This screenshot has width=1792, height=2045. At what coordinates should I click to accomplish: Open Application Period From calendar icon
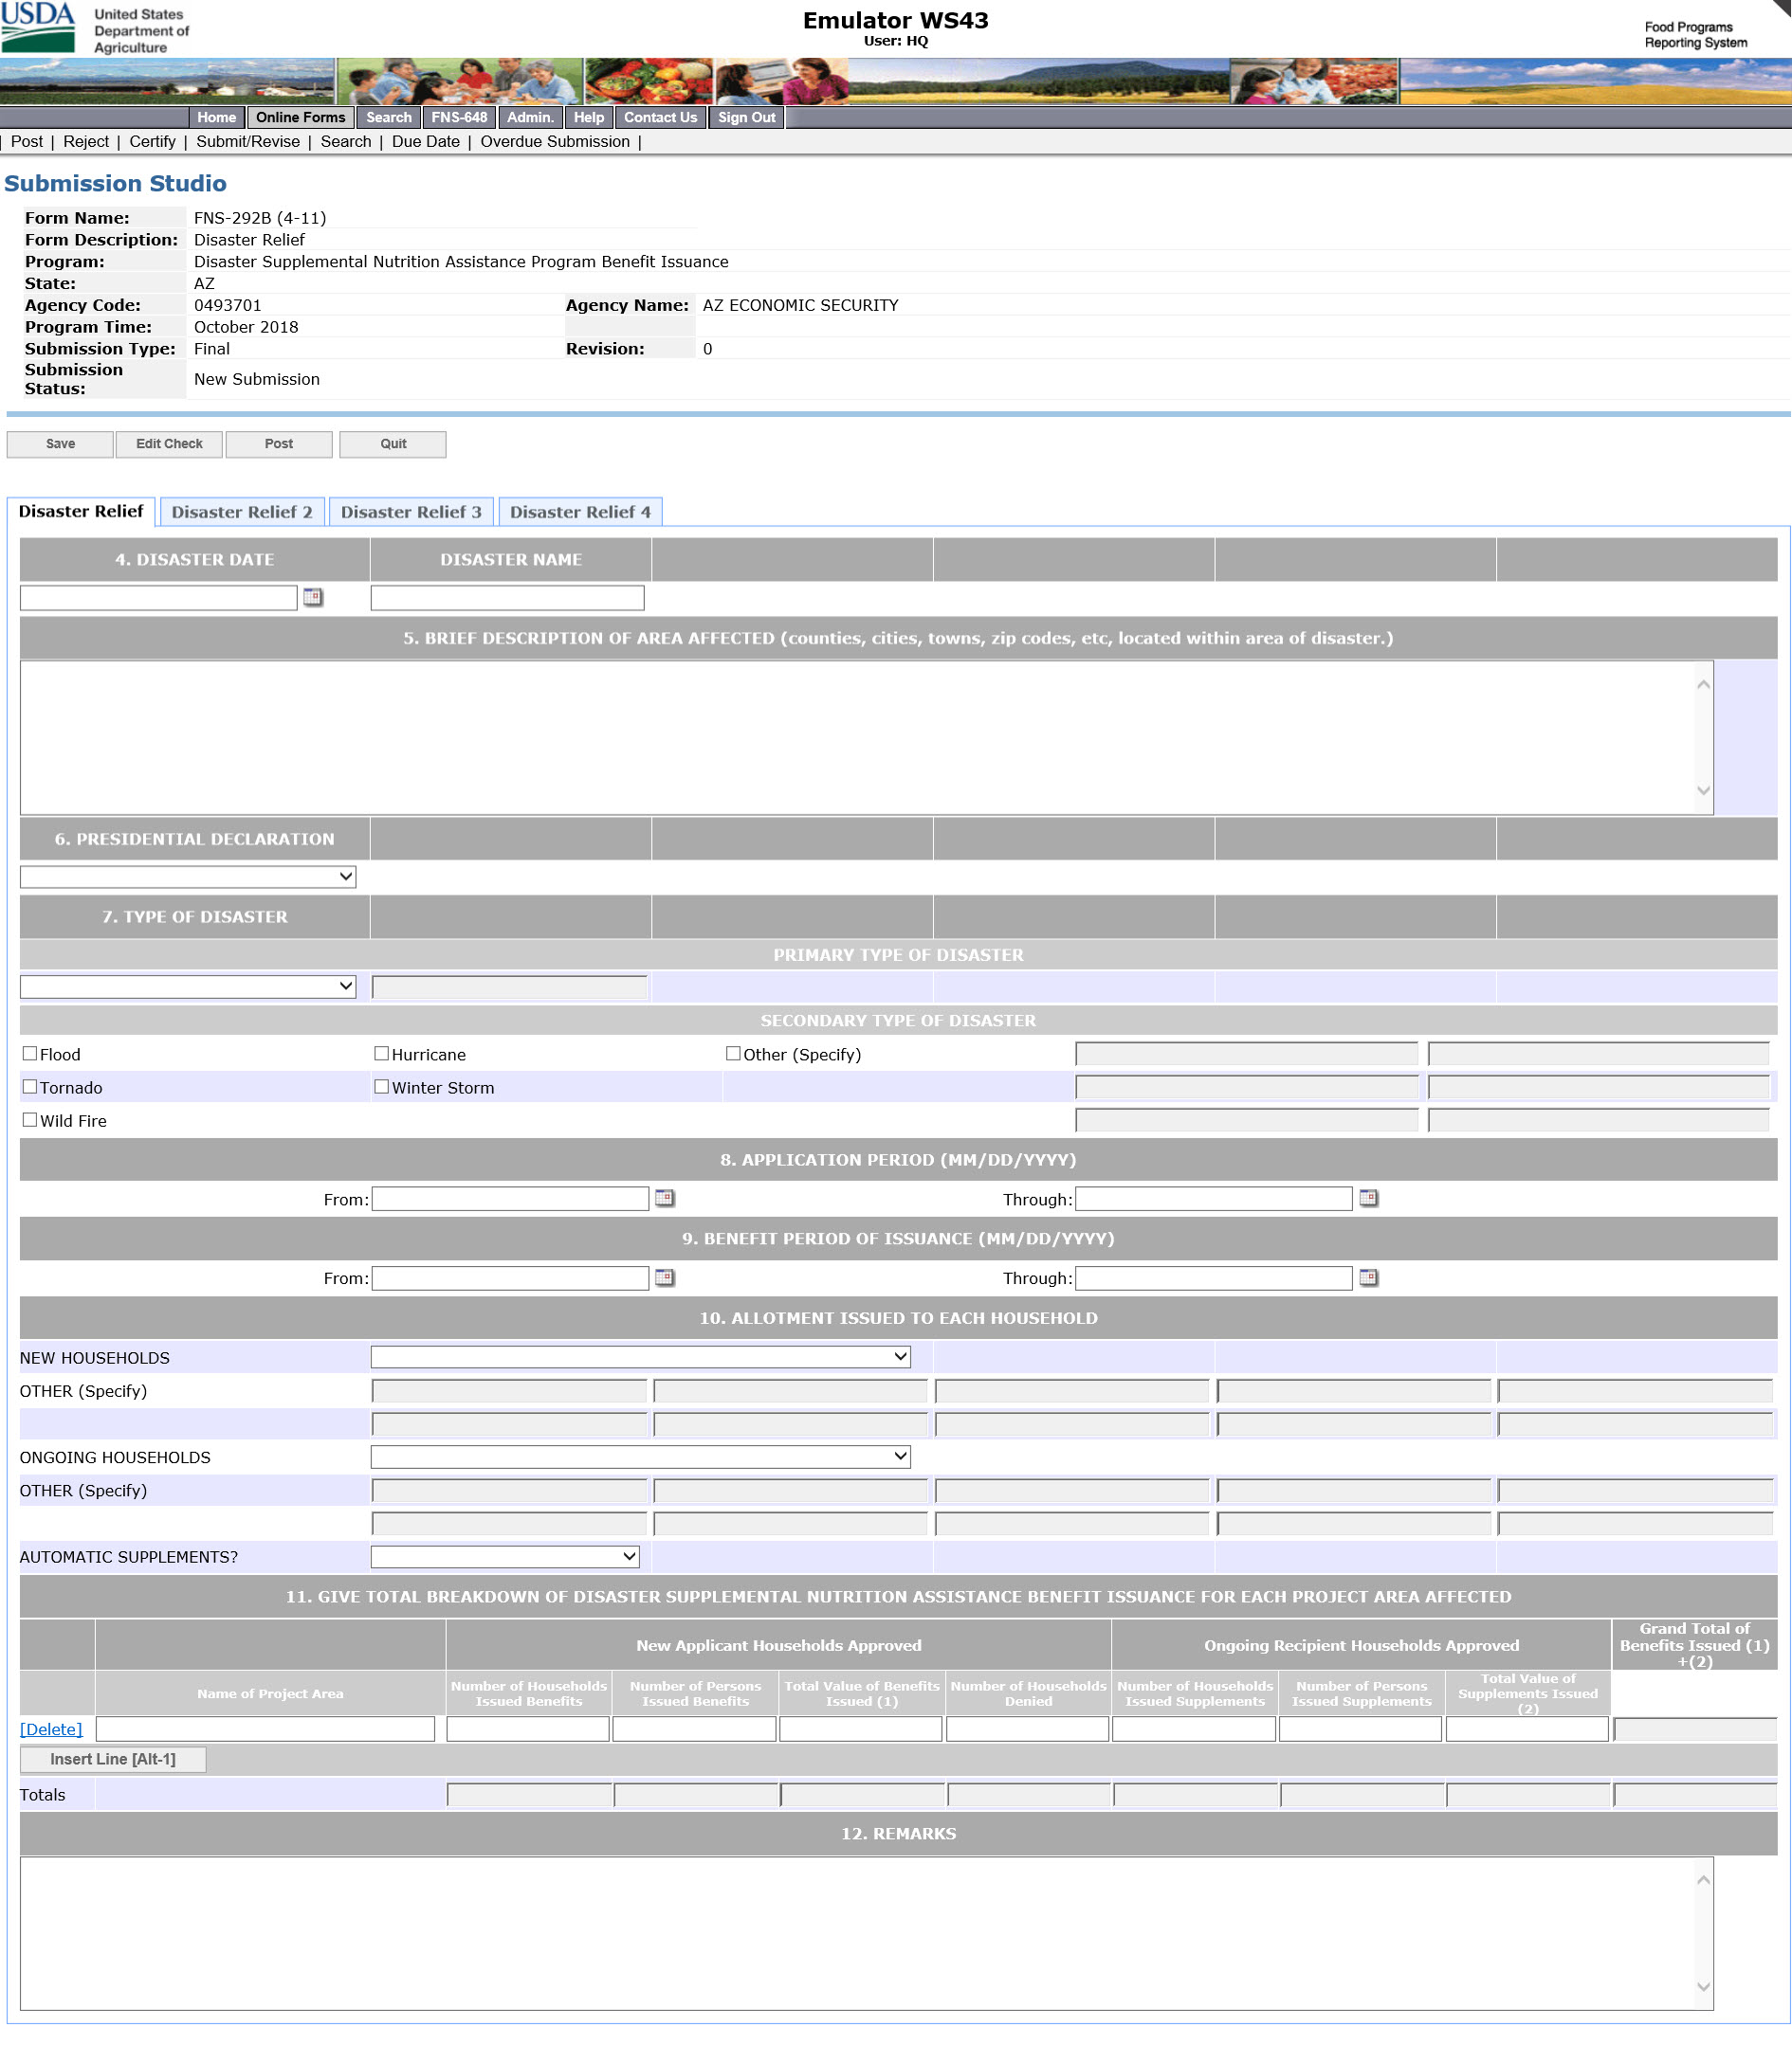[664, 1198]
